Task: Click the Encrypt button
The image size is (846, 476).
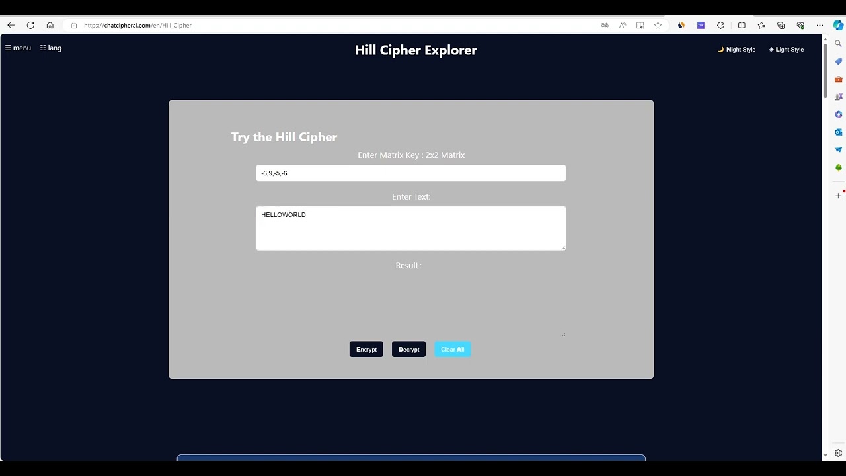Action: [366, 349]
